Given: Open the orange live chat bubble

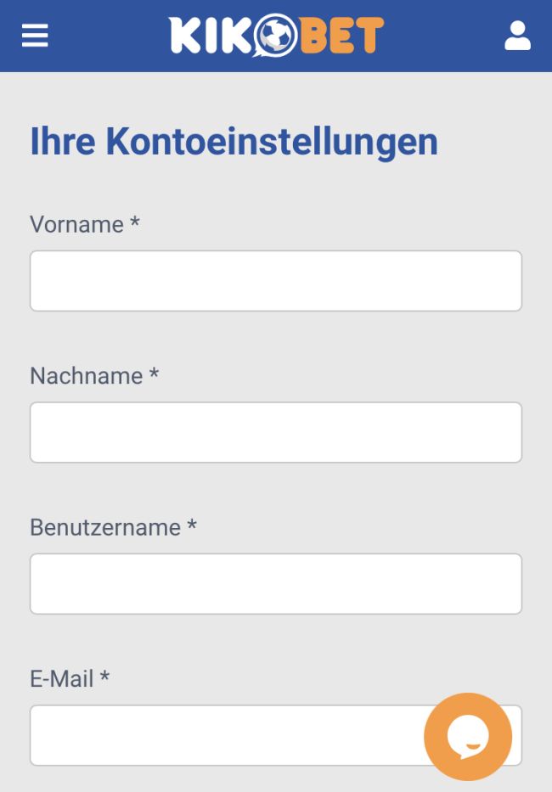Looking at the screenshot, I should click(x=468, y=737).
